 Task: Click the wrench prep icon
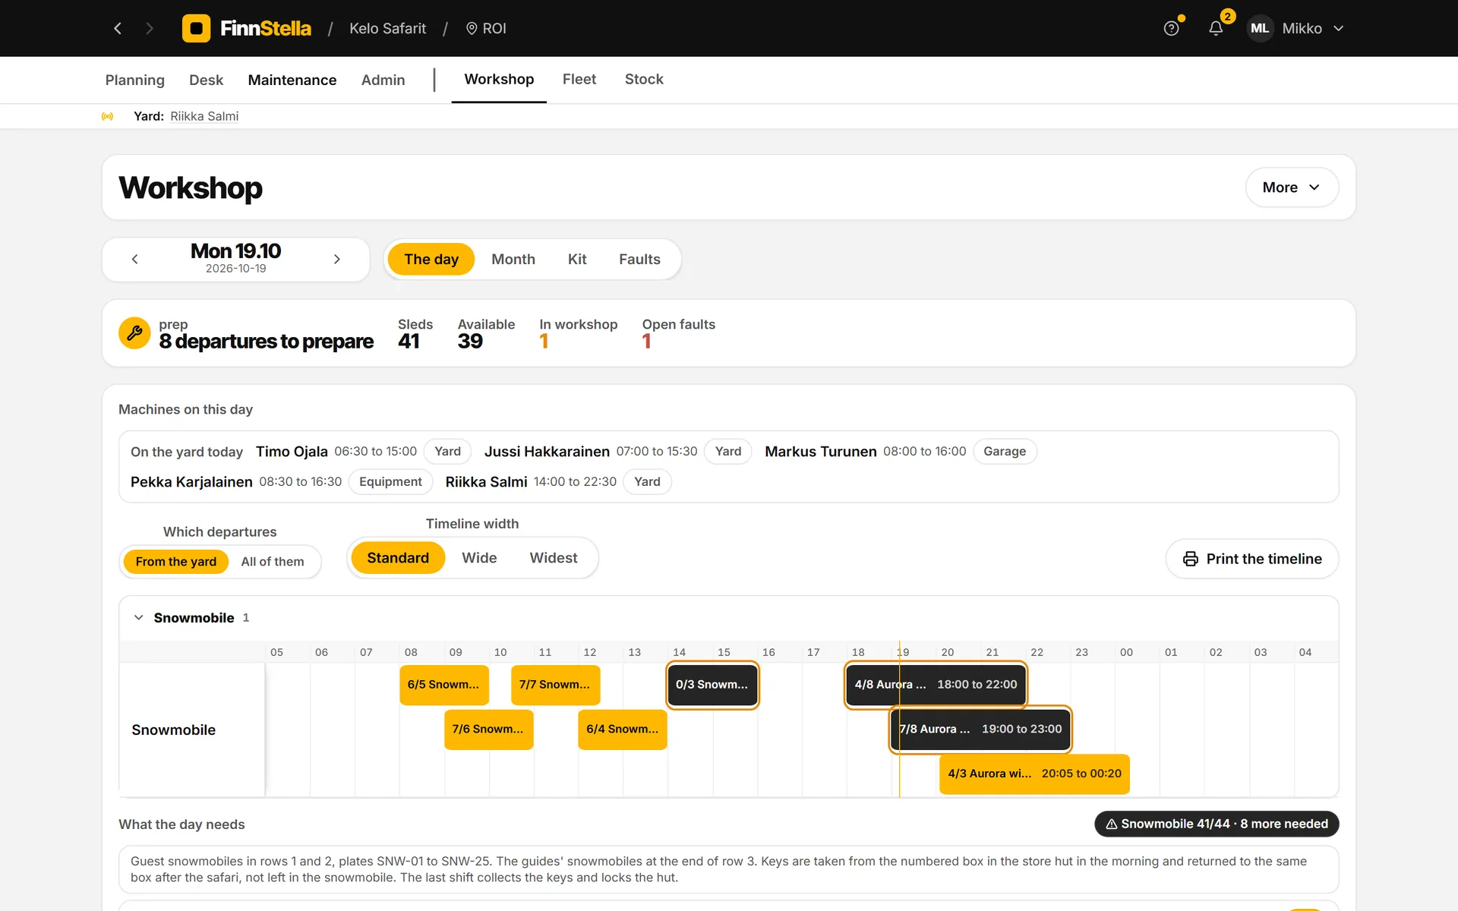(x=134, y=333)
